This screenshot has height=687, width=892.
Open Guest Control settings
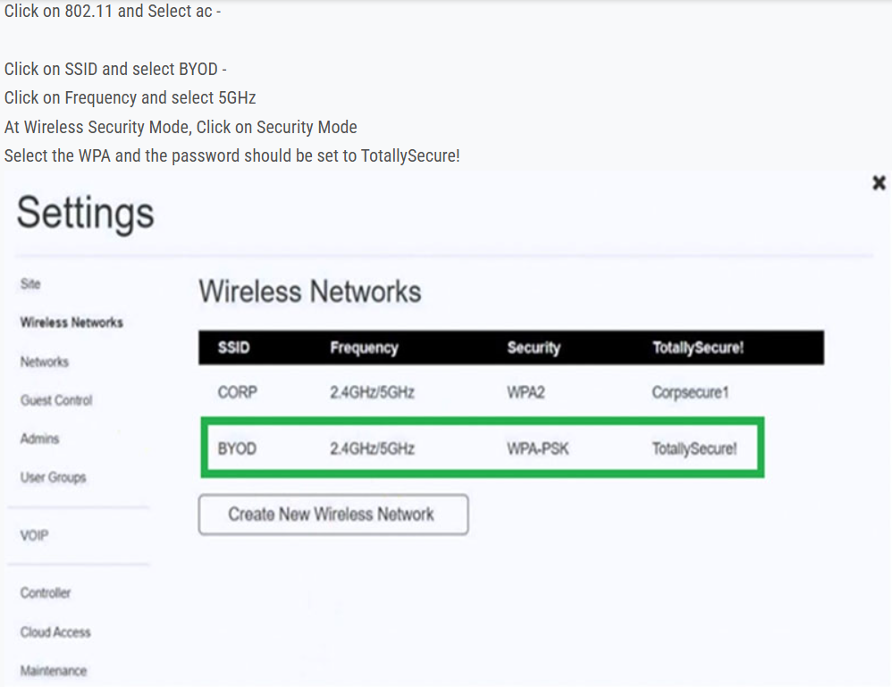(x=56, y=400)
